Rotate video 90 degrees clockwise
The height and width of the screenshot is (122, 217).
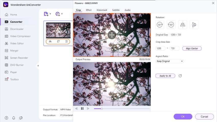(x=160, y=25)
